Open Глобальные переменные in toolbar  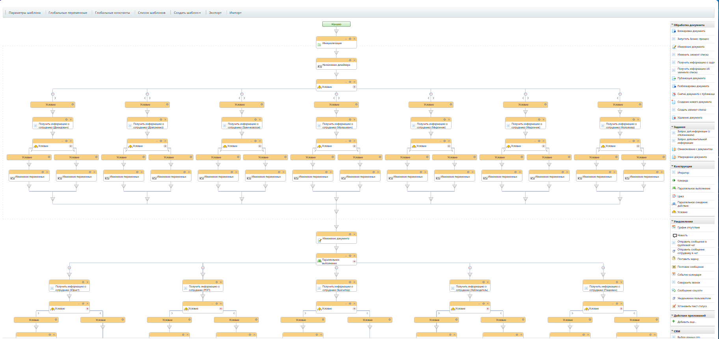point(68,13)
